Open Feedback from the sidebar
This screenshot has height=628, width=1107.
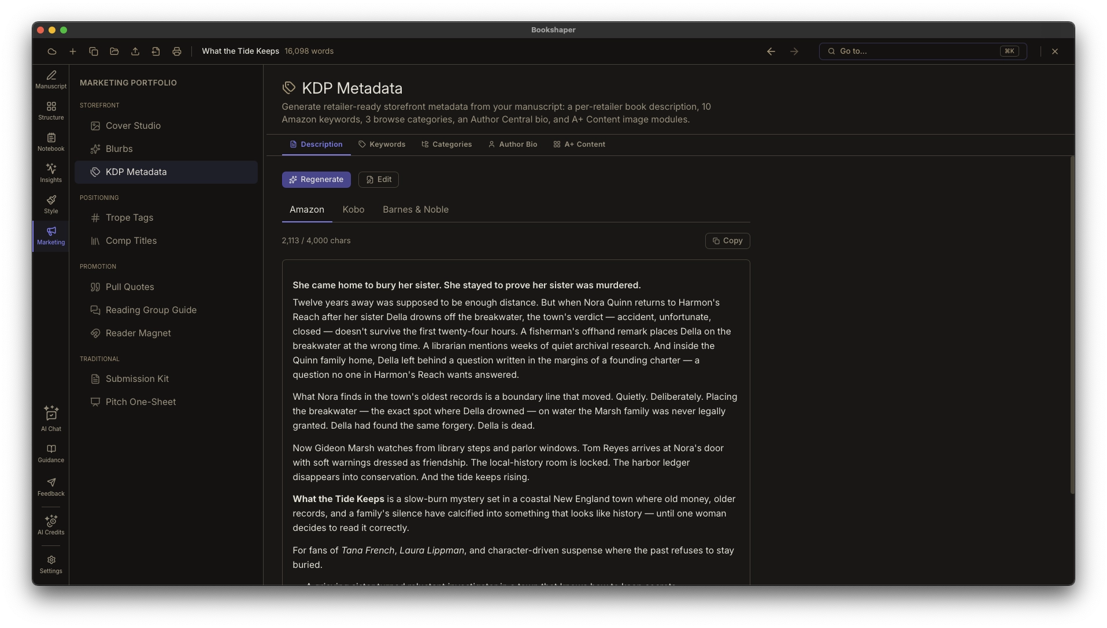click(x=51, y=487)
